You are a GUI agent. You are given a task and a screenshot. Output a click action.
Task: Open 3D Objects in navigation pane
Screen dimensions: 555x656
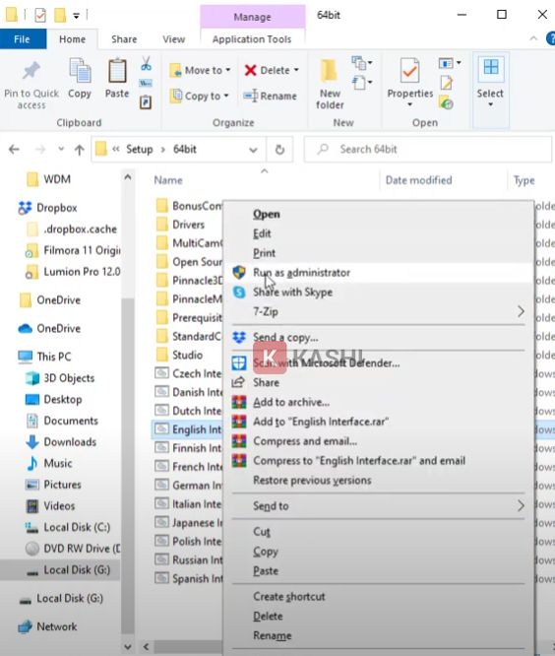(x=69, y=378)
